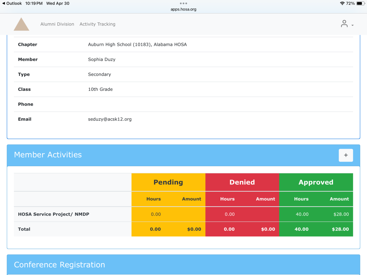Tap the apps.hosa.org address bar
367x275 pixels.
183,9
